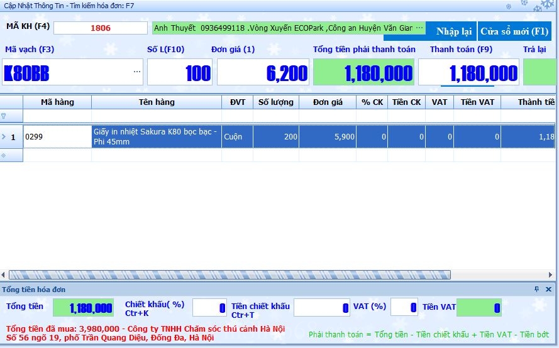Pin the Tổng tiền hóa đơn panel

tap(536, 290)
